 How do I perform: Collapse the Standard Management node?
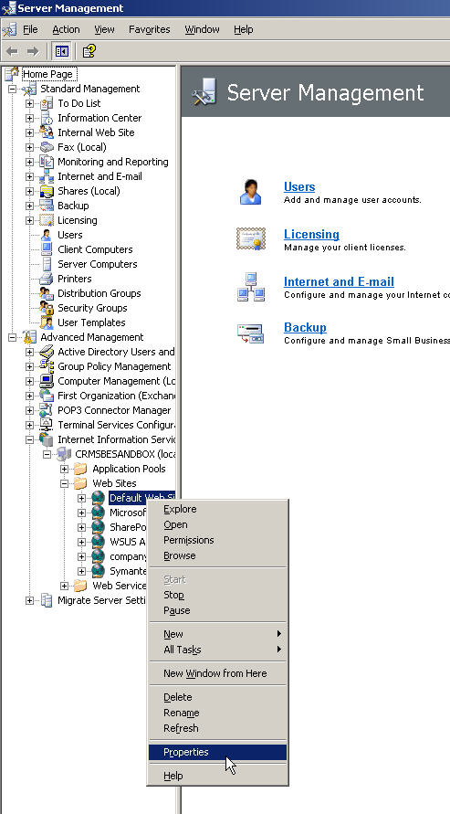point(13,89)
